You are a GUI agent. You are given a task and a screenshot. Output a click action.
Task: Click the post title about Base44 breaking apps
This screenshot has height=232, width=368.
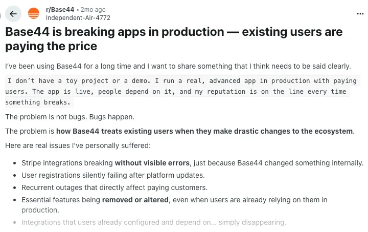point(174,39)
